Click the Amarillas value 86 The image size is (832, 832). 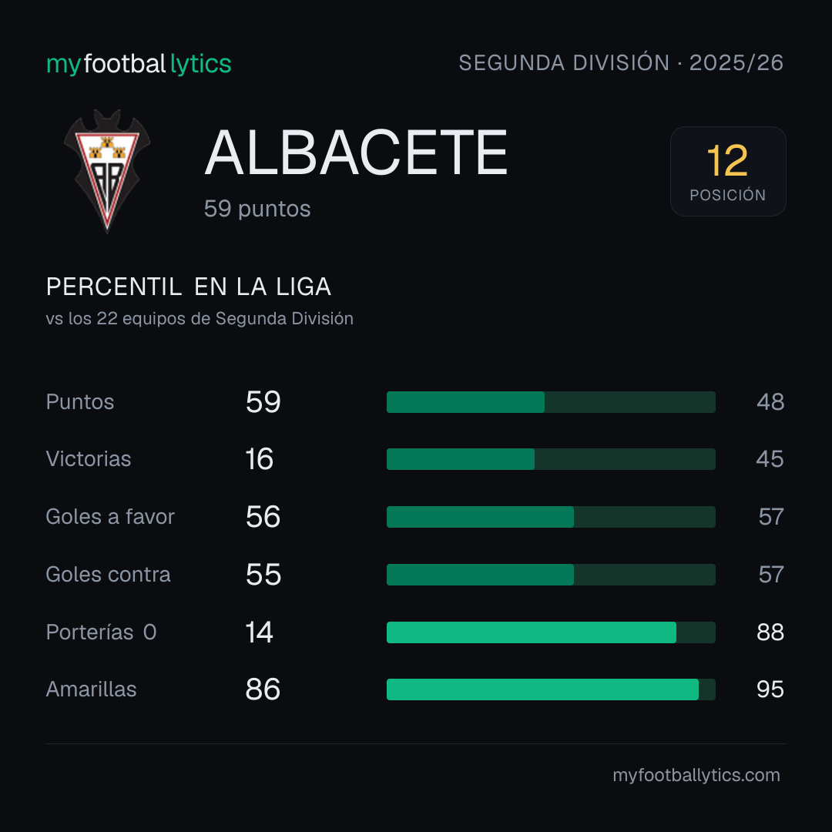click(x=263, y=689)
